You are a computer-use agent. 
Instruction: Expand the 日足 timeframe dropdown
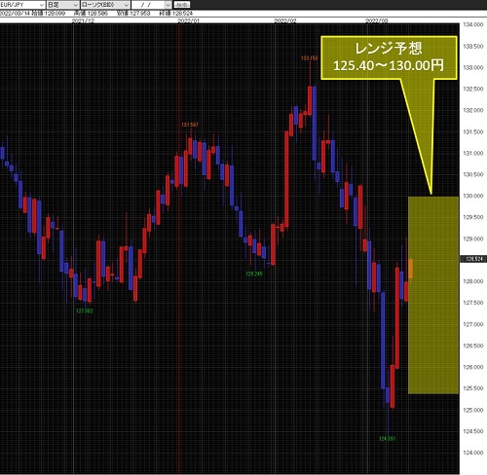point(62,5)
